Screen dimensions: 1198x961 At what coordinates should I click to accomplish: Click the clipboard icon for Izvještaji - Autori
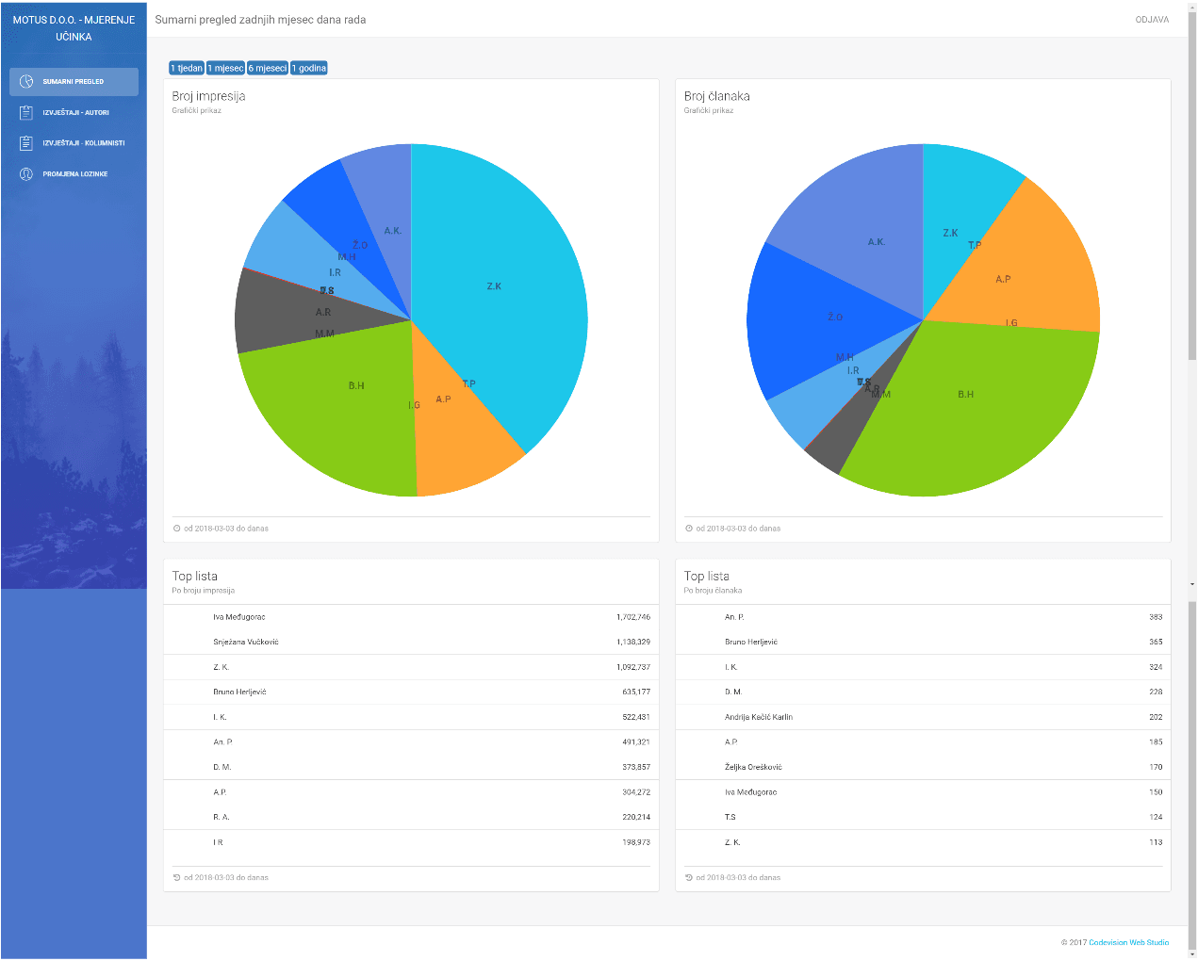26,113
